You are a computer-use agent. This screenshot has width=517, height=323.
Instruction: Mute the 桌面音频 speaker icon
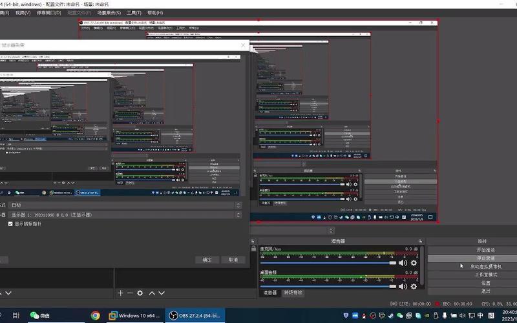[x=403, y=286]
